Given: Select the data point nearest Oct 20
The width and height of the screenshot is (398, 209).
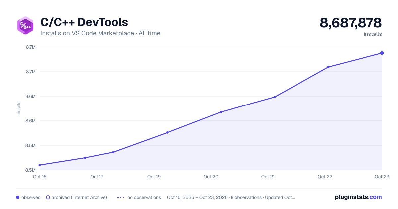Looking at the screenshot, I should pos(221,112).
